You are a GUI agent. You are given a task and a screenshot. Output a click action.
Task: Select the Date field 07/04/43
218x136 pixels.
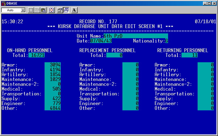101,41
